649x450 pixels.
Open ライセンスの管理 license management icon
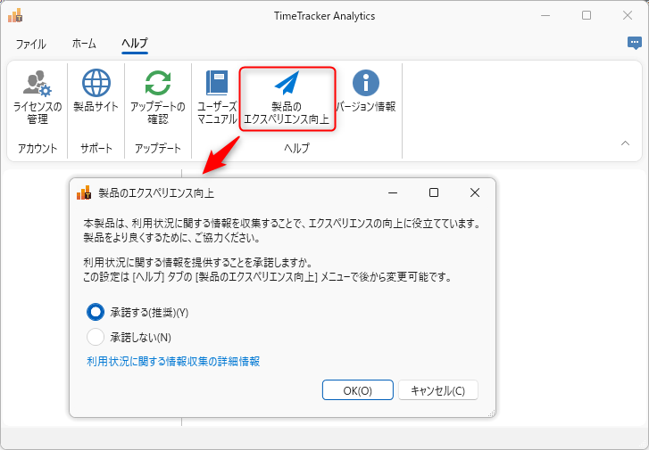point(37,84)
